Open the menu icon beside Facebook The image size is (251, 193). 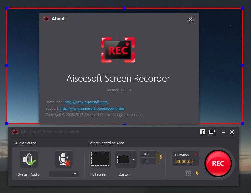click(x=212, y=132)
